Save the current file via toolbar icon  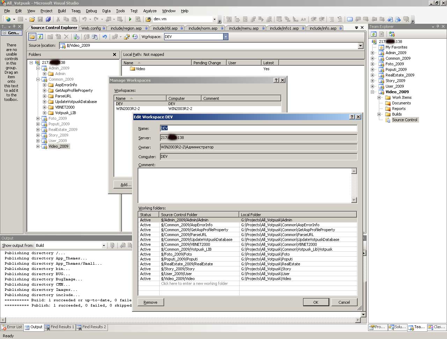pyautogui.click(x=40, y=19)
